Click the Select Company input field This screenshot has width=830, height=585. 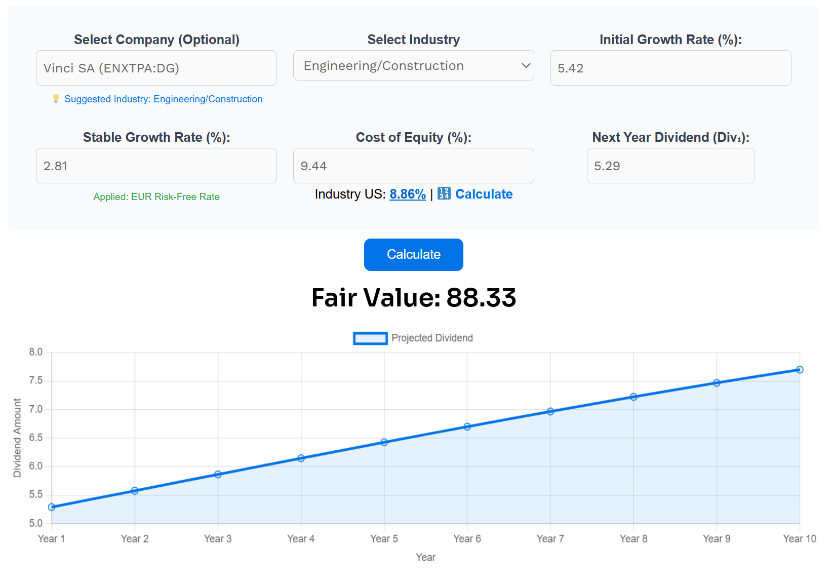(x=156, y=68)
